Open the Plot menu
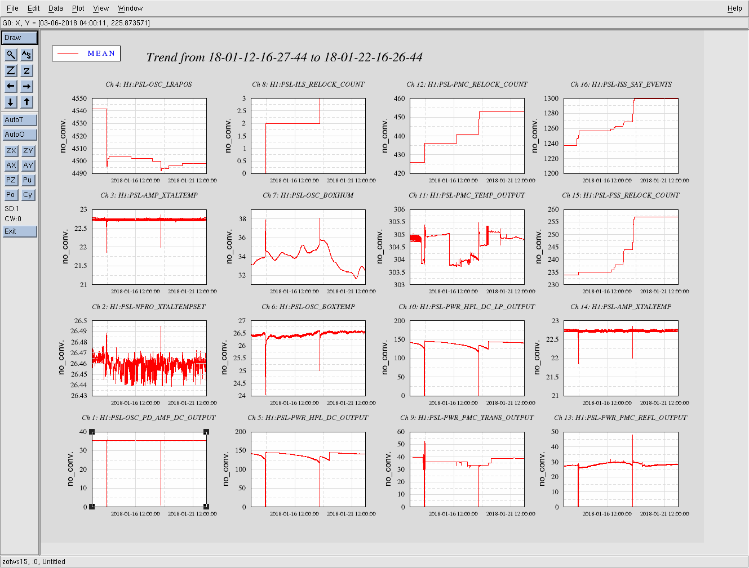This screenshot has width=749, height=568. [78, 8]
